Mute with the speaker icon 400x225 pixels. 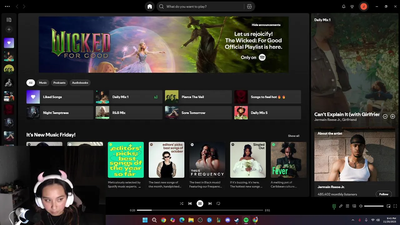pos(361,206)
